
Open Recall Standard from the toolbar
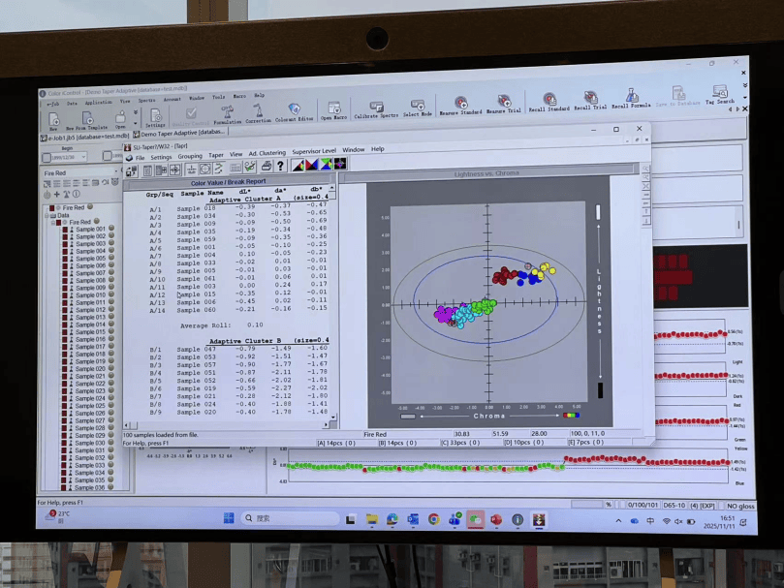pos(549,99)
